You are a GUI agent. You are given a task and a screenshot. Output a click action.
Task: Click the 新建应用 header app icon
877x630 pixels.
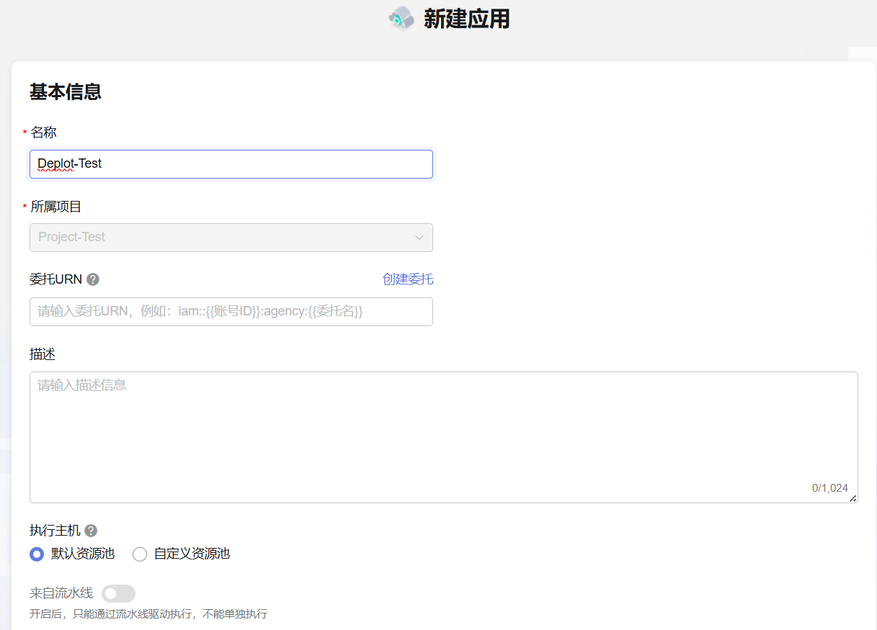(x=401, y=19)
